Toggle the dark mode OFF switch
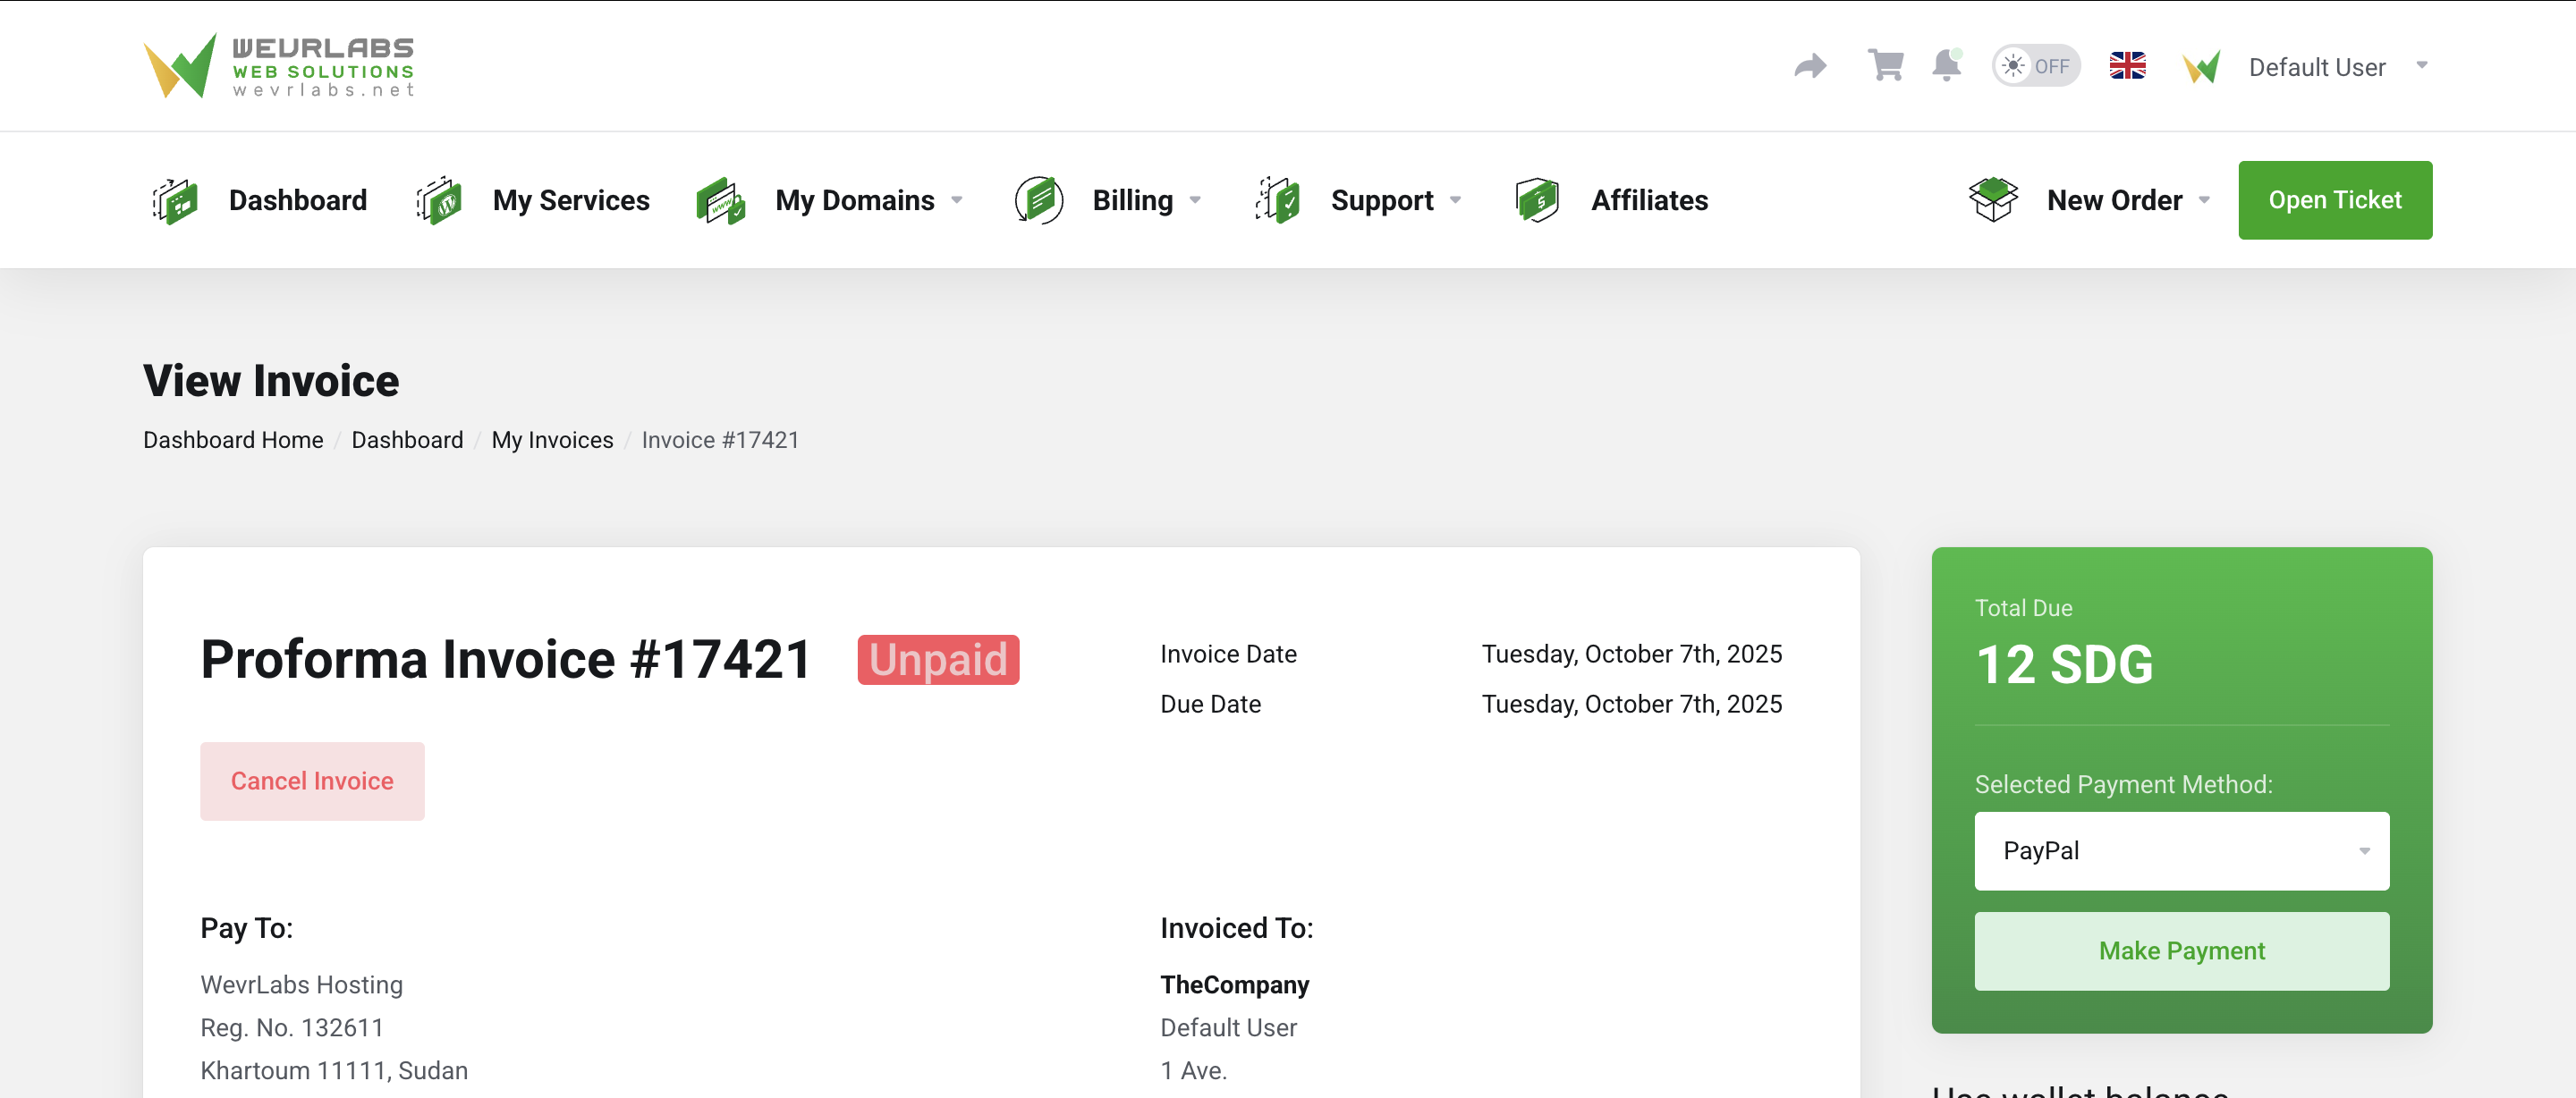The image size is (2576, 1098). pos(2036,66)
